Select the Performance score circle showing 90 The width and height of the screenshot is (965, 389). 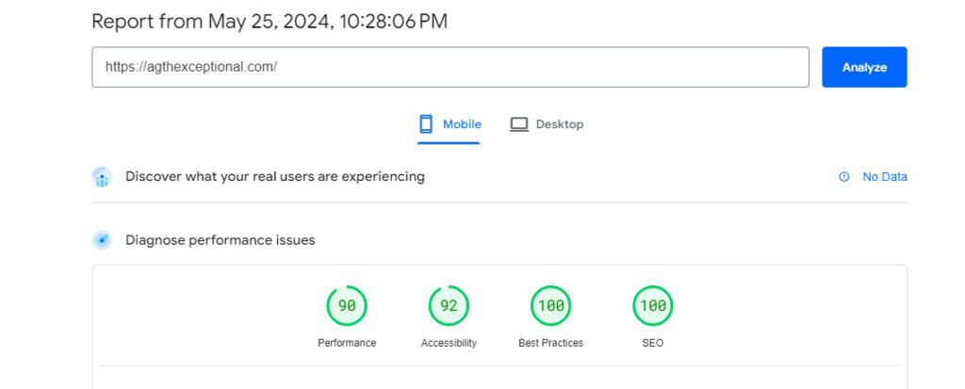(x=347, y=305)
